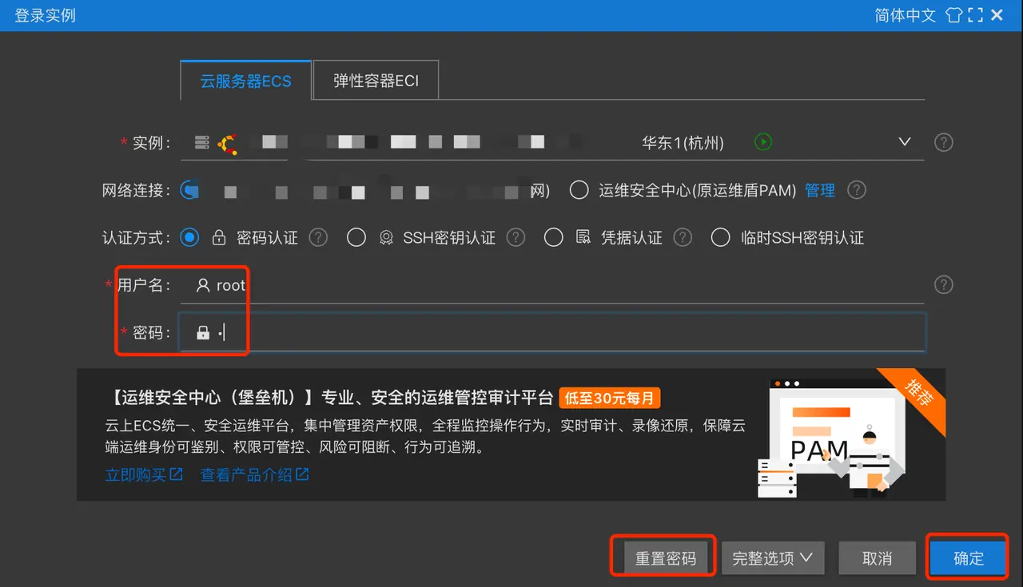The height and width of the screenshot is (587, 1023).
Task: Expand the instance selection dropdown
Action: coord(904,142)
